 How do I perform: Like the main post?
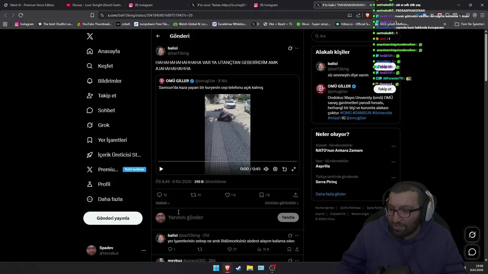coord(230,195)
